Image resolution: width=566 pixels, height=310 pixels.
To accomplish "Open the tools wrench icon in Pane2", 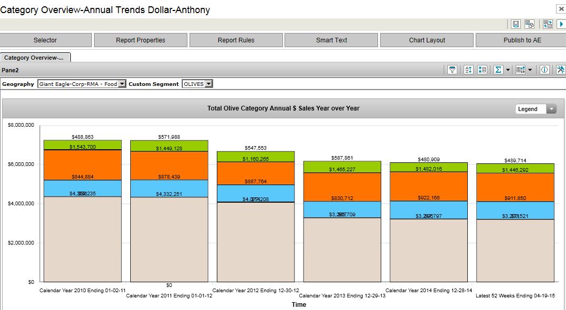I will click(x=560, y=70).
